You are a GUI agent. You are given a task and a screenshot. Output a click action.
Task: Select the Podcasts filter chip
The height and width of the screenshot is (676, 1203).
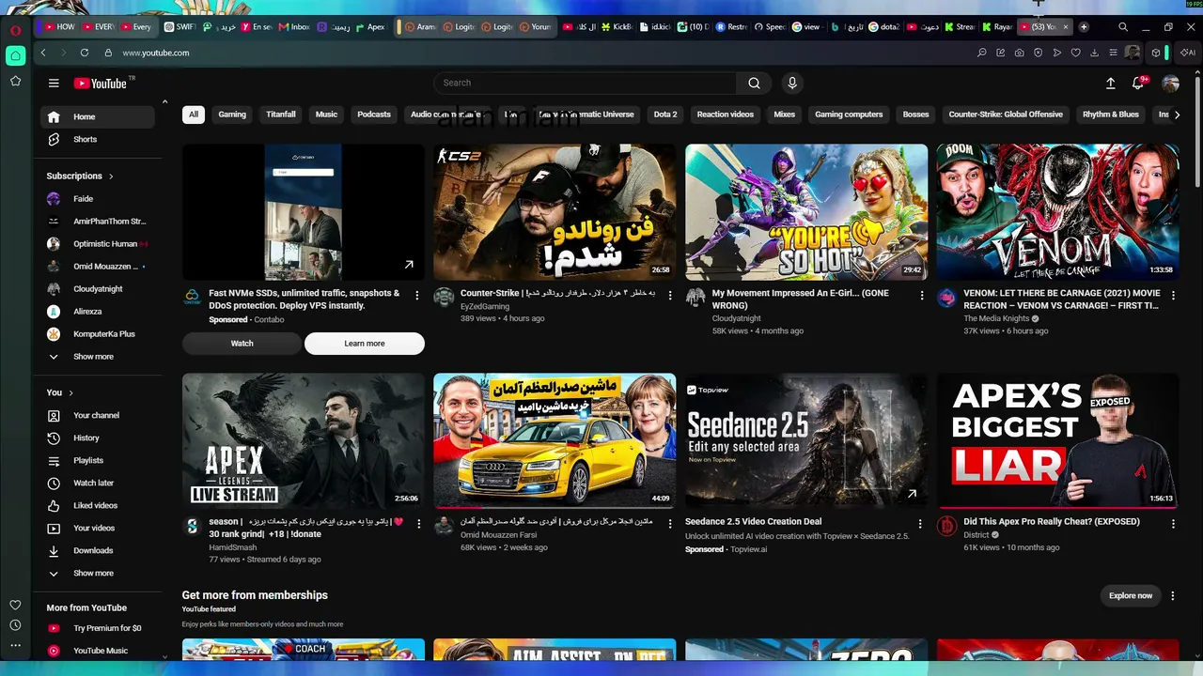pos(374,115)
